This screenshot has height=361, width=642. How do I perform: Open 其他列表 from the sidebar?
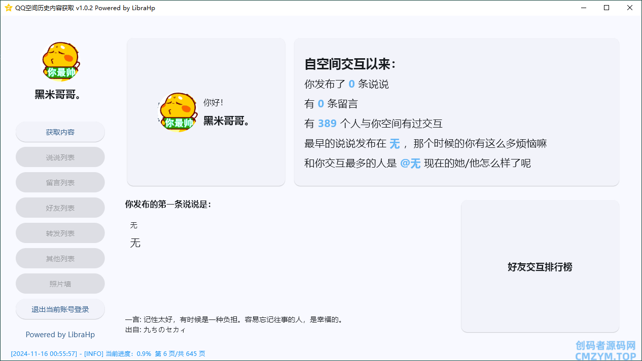60,259
